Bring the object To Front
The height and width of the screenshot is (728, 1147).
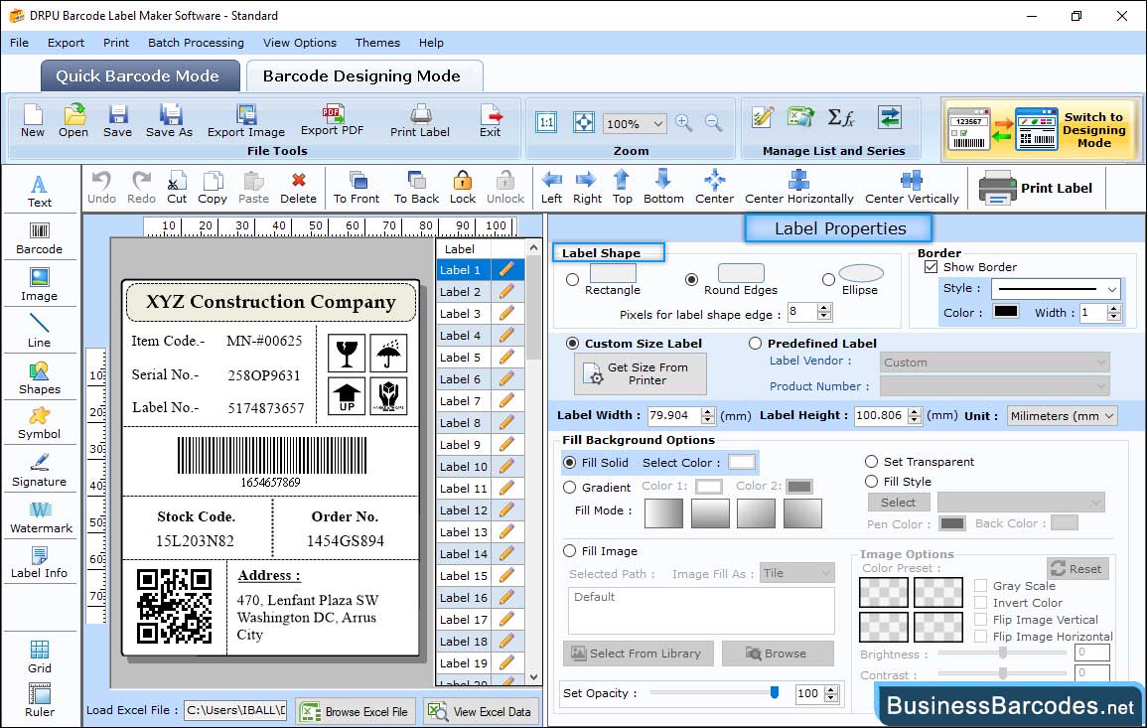pos(357,188)
